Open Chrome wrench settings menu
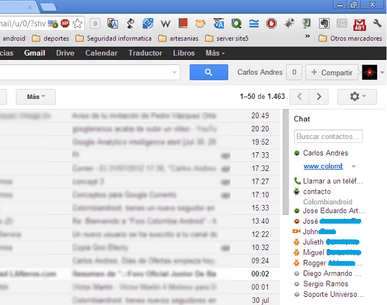The height and width of the screenshot is (305, 387). 377,23
